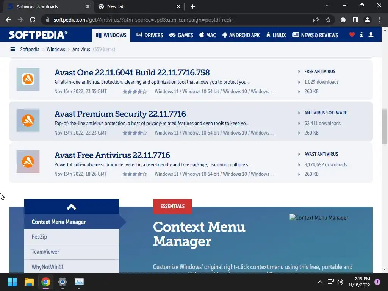Show hidden system tray icons
The width and height of the screenshot is (388, 291).
point(320,282)
